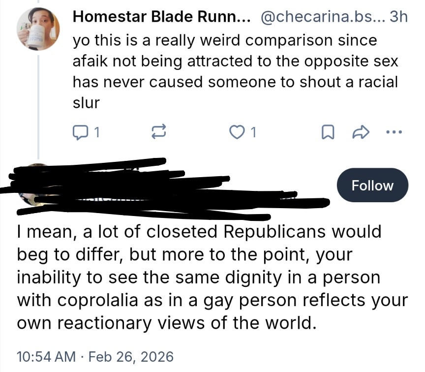The image size is (425, 372).
Task: Click the Homestar Blade Runn... display name
Action: coord(161,18)
